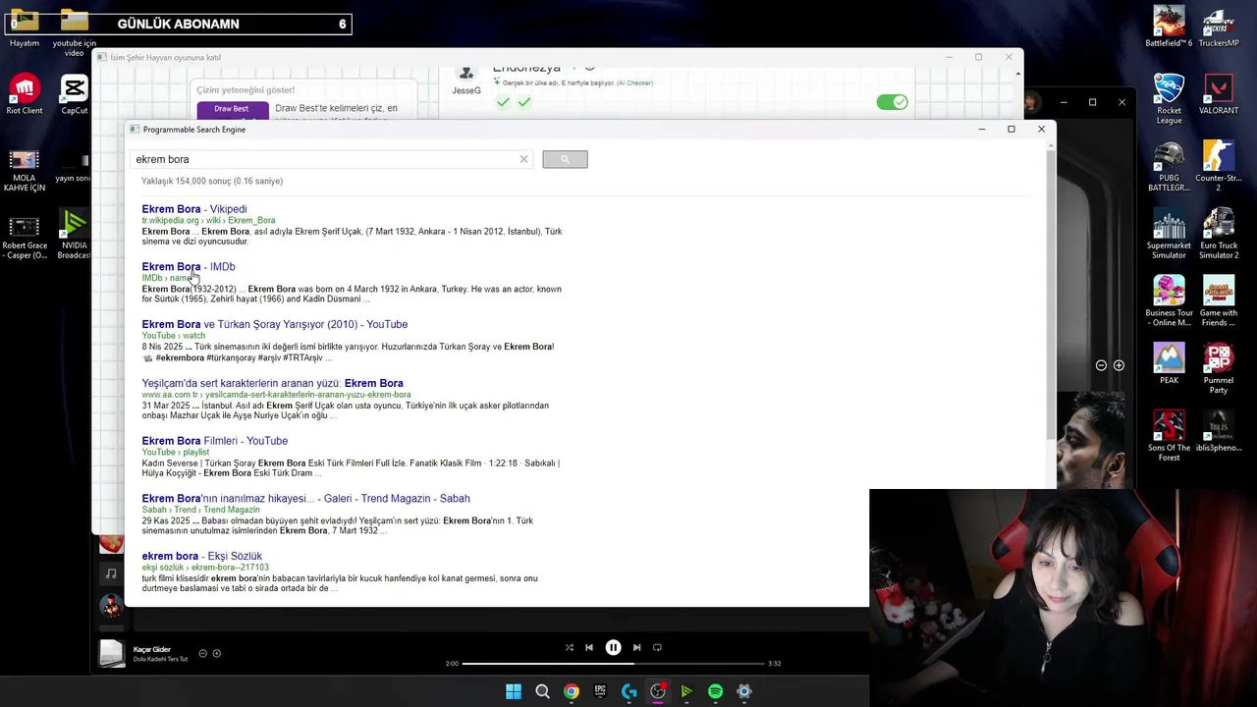Open the Game with Friends shortcut
The image size is (1257, 707).
coord(1219,300)
